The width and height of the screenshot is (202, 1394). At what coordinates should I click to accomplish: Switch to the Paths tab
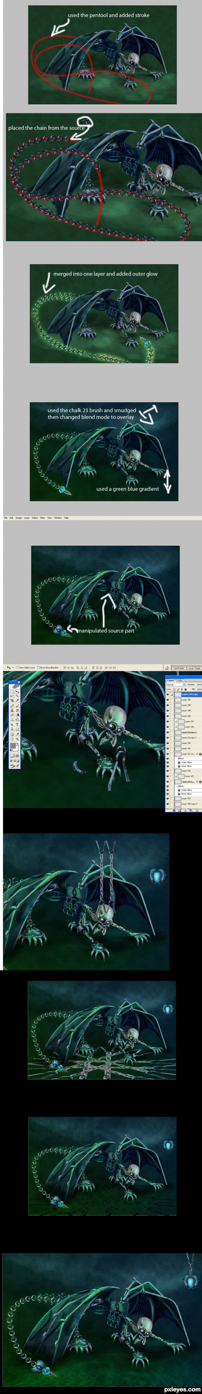(180, 681)
